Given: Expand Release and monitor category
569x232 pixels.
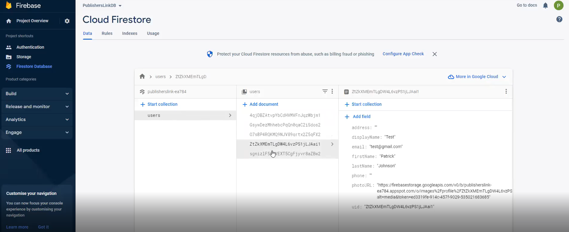Looking at the screenshot, I should pos(37,107).
